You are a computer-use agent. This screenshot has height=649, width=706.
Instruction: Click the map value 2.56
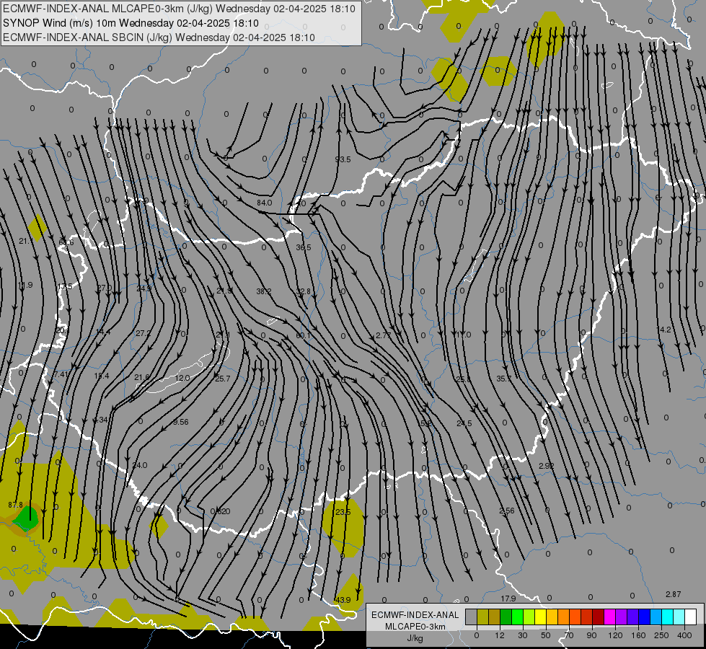click(506, 511)
